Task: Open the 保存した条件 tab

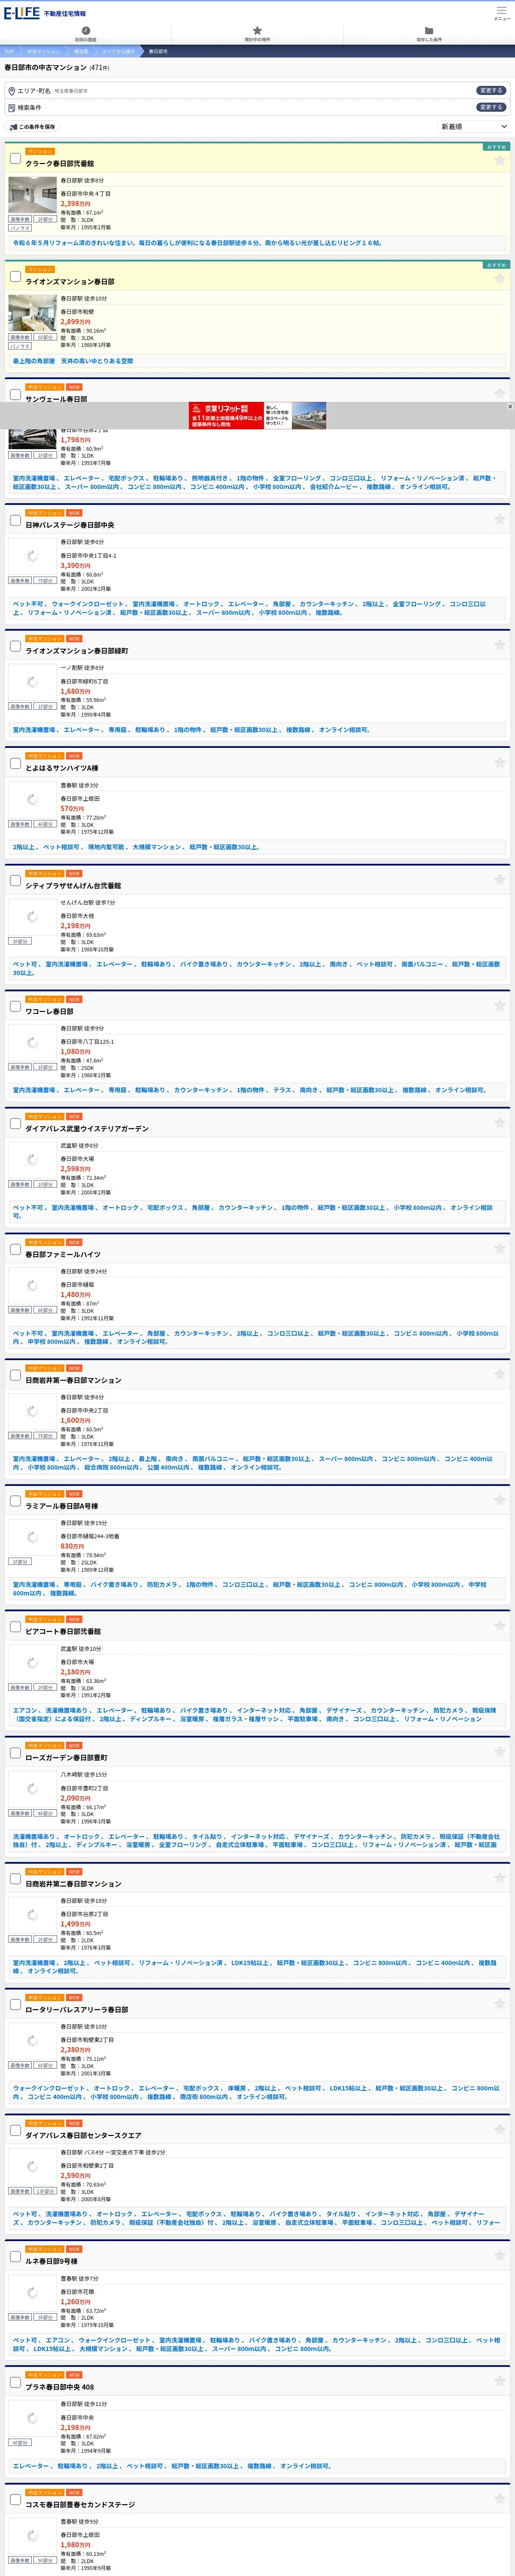Action: pos(429,34)
